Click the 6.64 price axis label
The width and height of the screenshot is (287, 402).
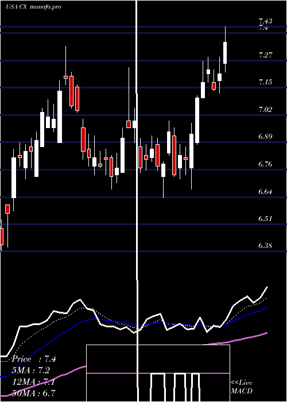[x=265, y=191]
